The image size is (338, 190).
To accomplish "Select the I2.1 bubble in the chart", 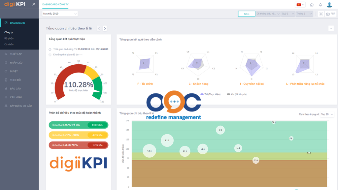I will pyautogui.click(x=220, y=130).
